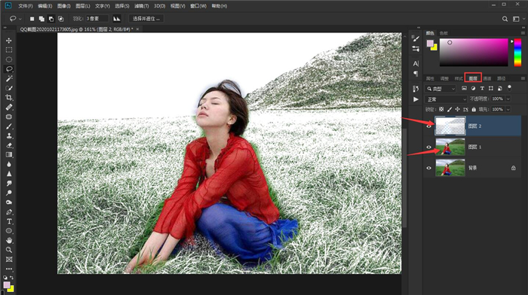
Task: Open the 窗口(W) menu
Action: click(198, 6)
